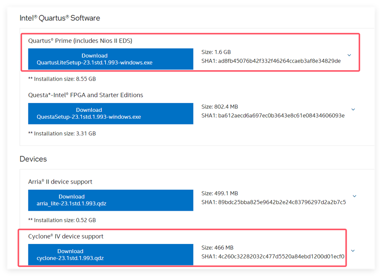
Task: Click the Arria II device support title
Action: (x=60, y=182)
